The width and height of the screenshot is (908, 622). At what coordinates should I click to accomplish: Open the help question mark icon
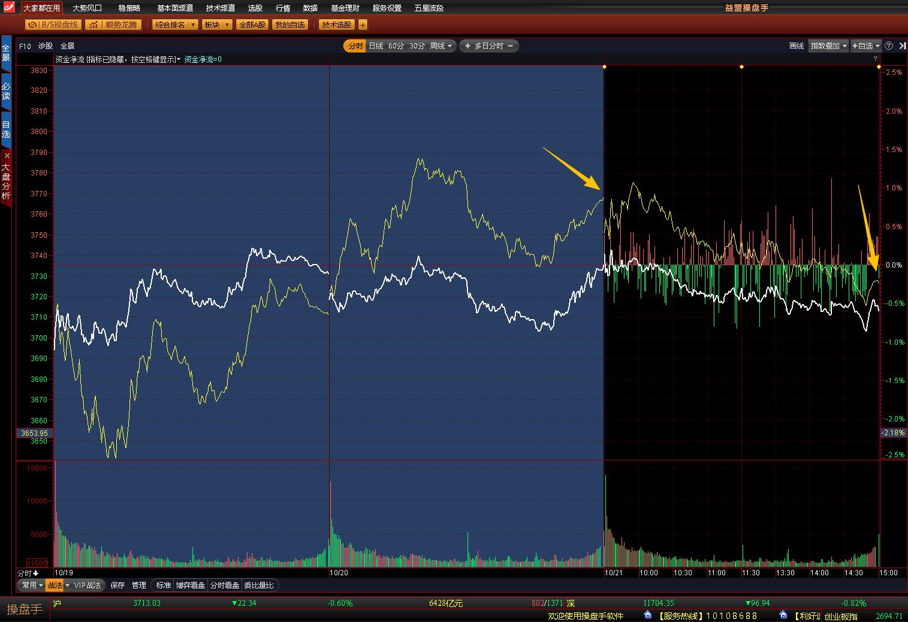[x=889, y=46]
